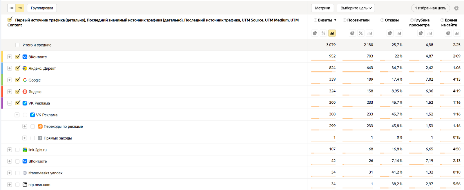This screenshot has width=464, height=190.
Task: Click AD icon beside Переходы по рекламе
Action: pyautogui.click(x=40, y=126)
